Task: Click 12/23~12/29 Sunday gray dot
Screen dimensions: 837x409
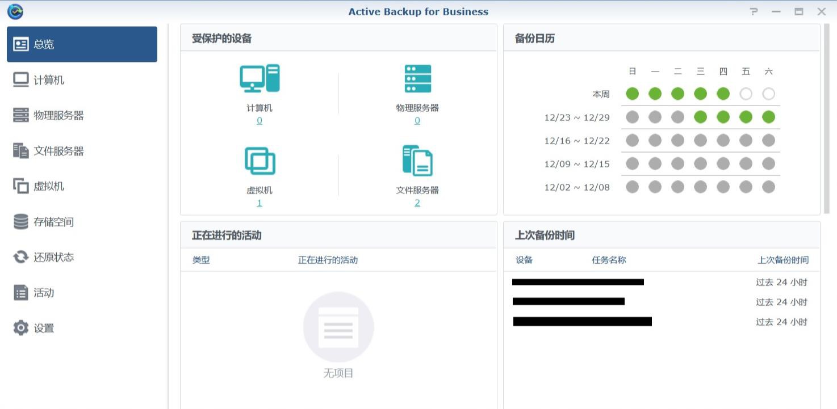Action: click(x=632, y=117)
